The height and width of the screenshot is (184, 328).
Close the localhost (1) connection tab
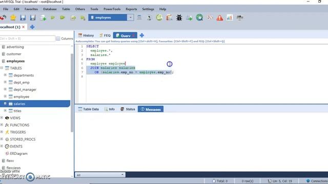24,27
